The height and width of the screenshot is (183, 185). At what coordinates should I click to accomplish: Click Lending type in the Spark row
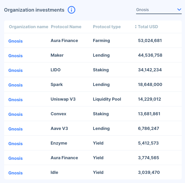click(x=101, y=85)
